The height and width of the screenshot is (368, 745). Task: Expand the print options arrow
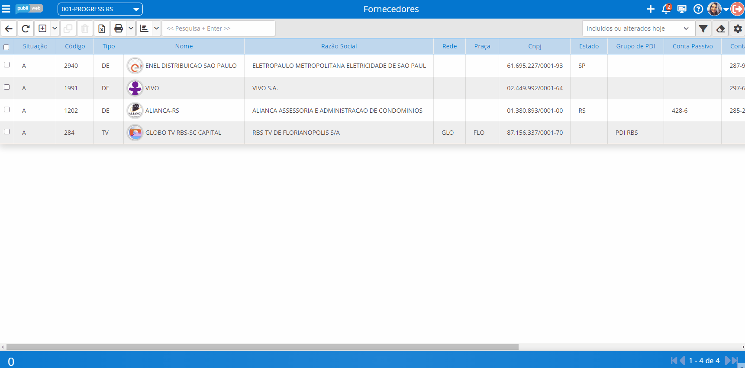[x=131, y=29]
